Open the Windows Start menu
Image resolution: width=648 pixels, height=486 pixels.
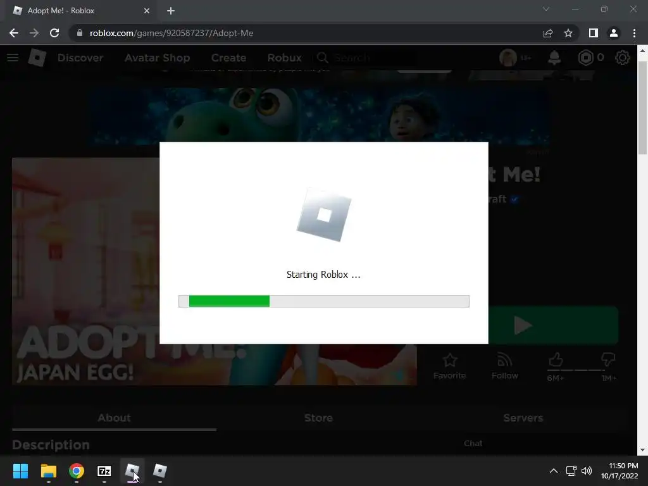20,471
